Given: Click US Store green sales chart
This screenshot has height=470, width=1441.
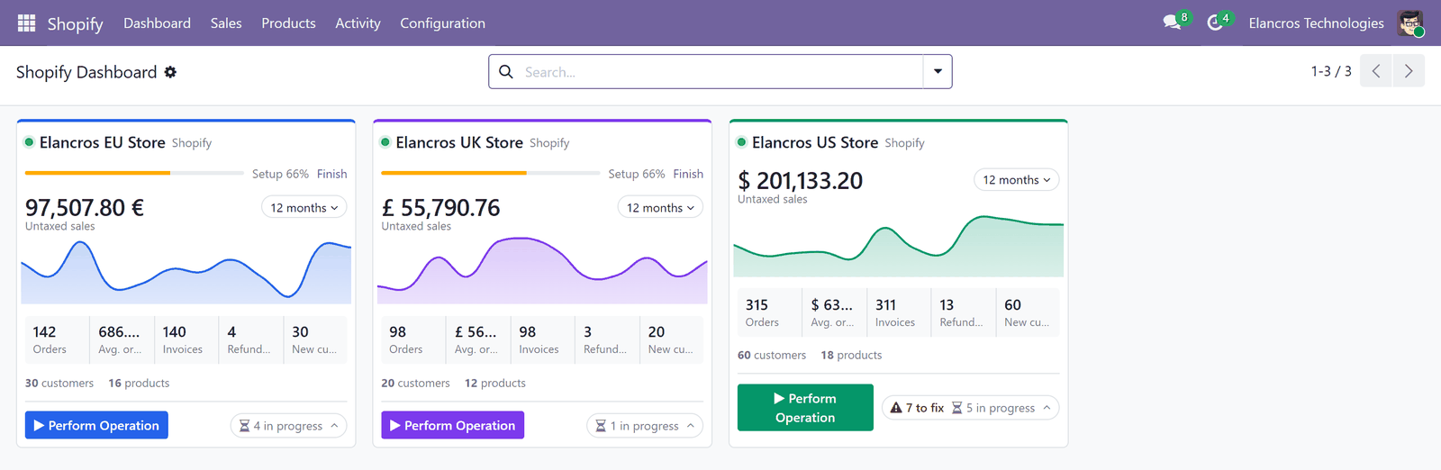Looking at the screenshot, I should coord(899,245).
